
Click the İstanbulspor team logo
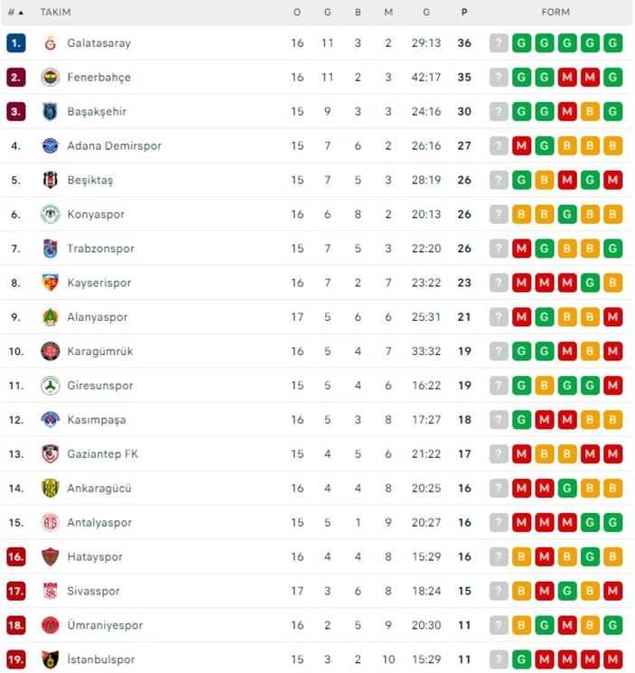tap(50, 660)
